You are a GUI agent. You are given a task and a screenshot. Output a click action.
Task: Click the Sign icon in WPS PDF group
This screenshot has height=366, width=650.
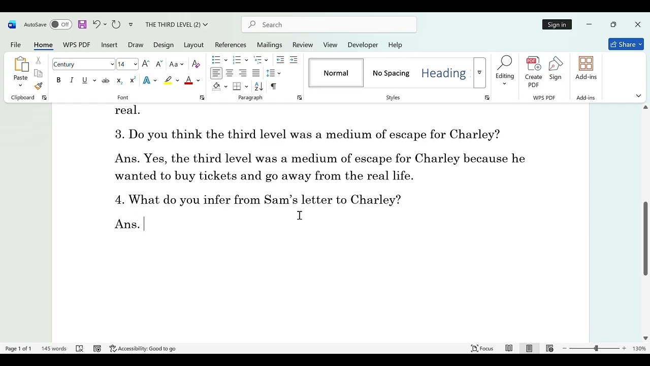pyautogui.click(x=556, y=69)
